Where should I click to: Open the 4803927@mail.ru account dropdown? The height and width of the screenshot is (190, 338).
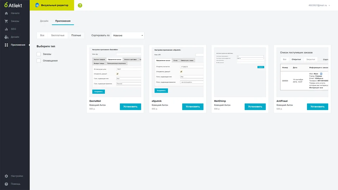[x=319, y=5]
